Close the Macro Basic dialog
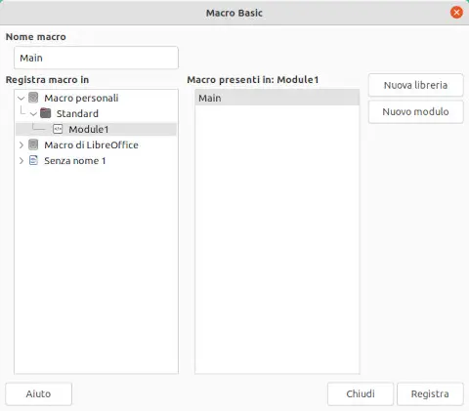 click(x=456, y=13)
